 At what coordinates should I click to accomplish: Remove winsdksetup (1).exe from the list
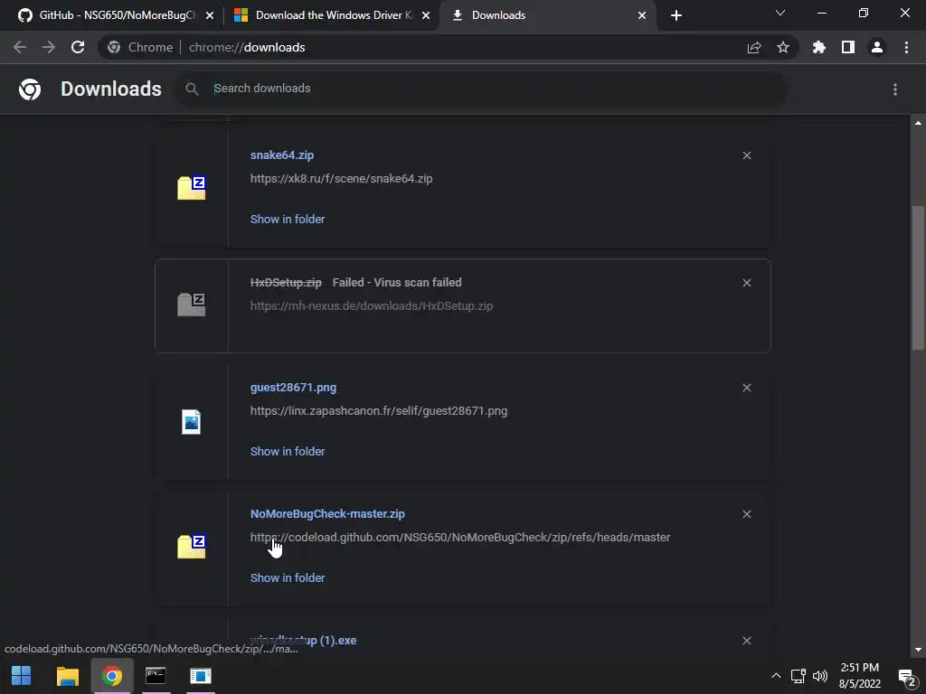point(747,641)
